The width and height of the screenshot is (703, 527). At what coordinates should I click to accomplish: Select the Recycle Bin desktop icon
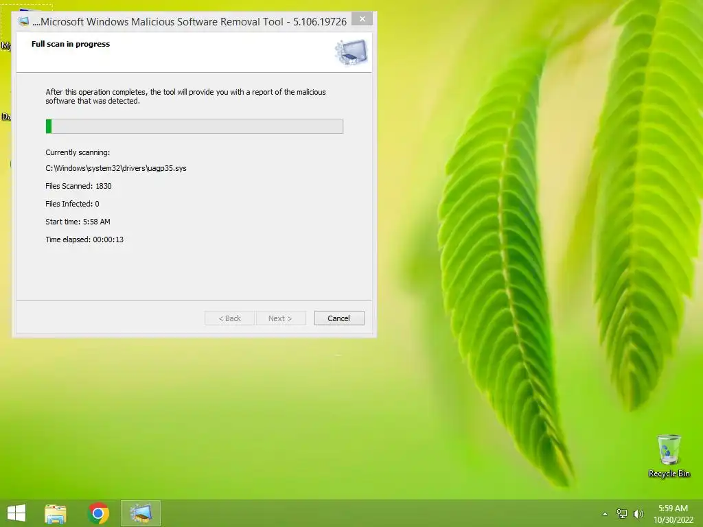(669, 456)
